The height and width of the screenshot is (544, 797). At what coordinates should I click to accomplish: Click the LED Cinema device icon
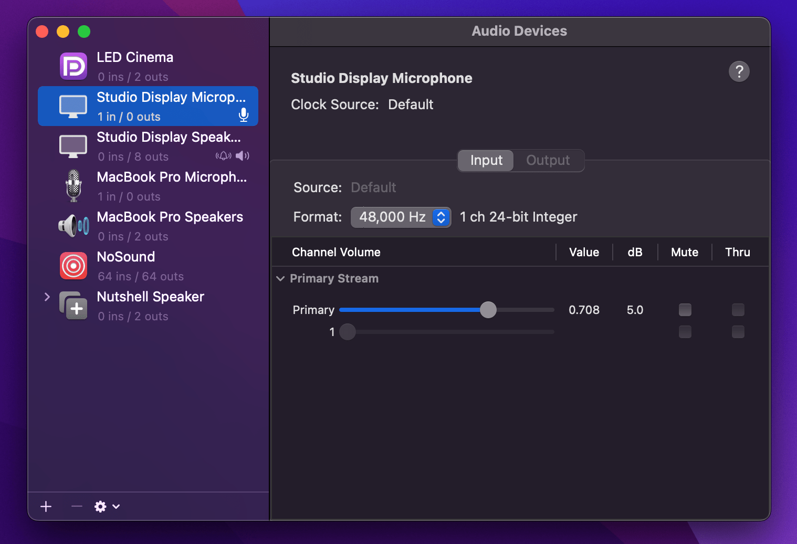(74, 66)
